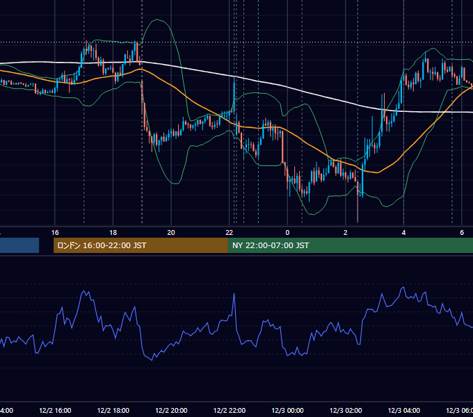Image resolution: width=473 pixels, height=417 pixels.
Task: Click the 4 hour label on upper axis
Action: click(403, 233)
